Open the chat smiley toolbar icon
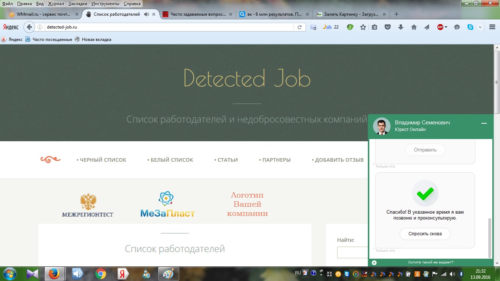500x281 pixels. tap(457, 27)
